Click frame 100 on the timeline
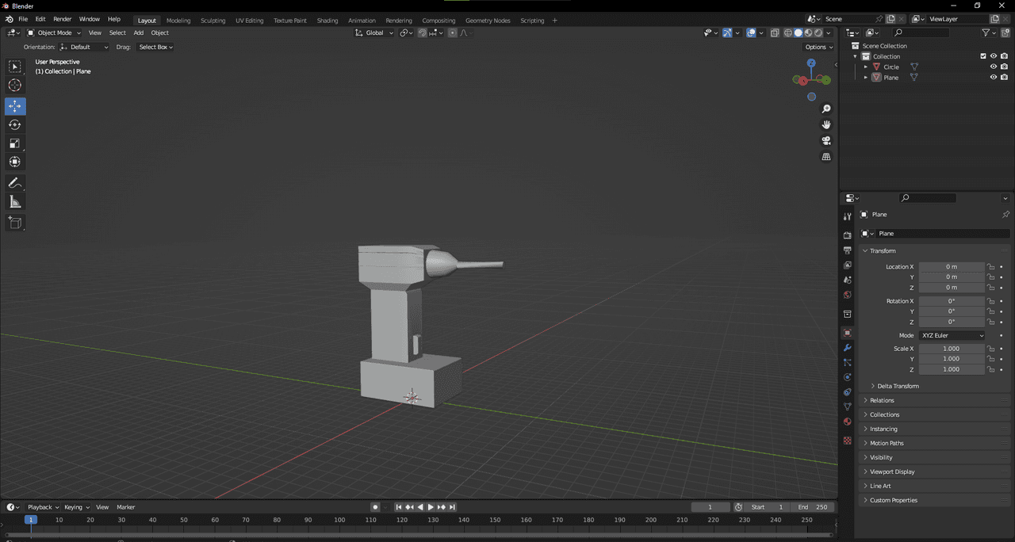1015x542 pixels. click(339, 520)
